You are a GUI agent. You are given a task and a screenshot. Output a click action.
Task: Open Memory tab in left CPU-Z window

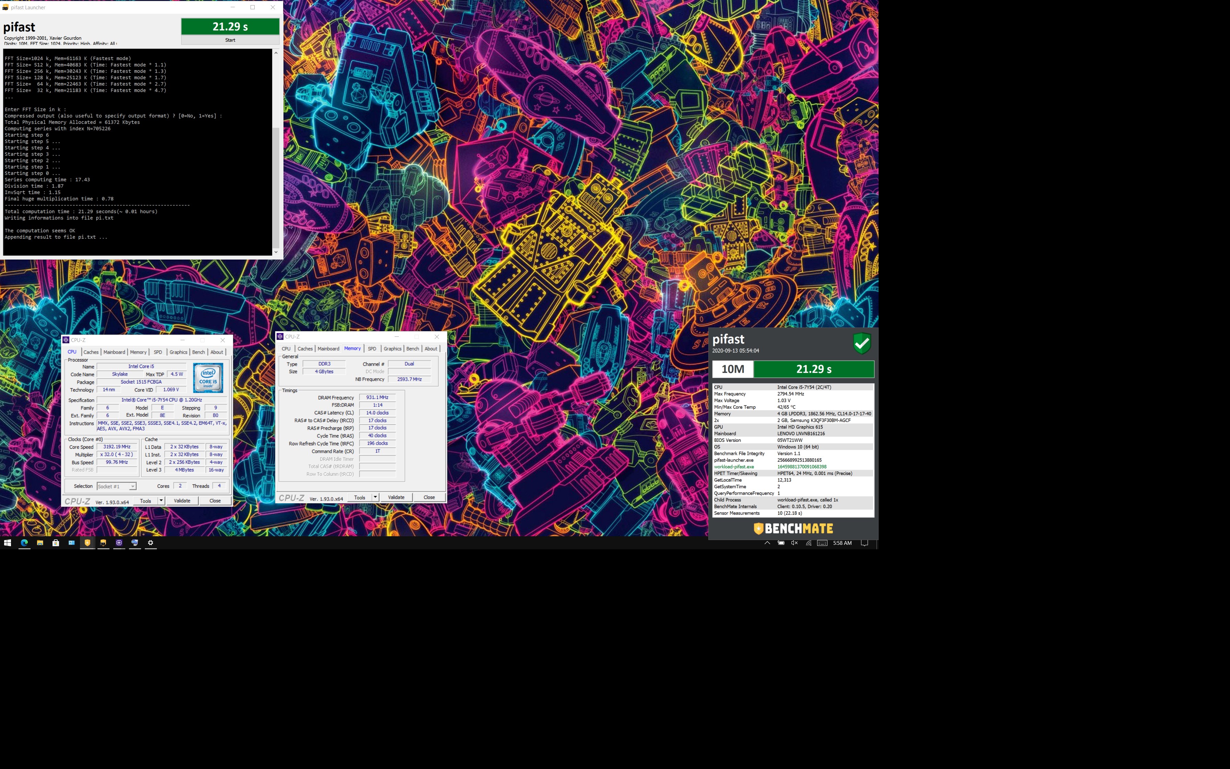click(138, 352)
